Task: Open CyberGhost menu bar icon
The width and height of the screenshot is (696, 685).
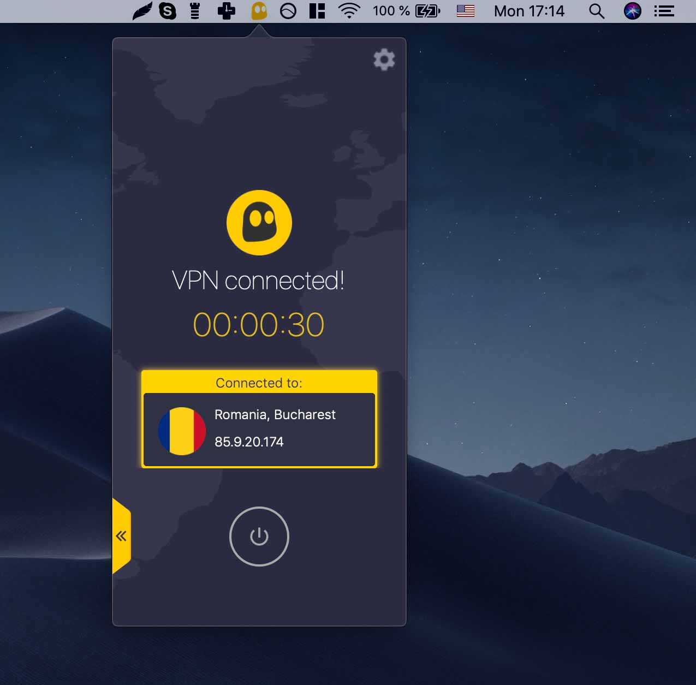Action: coord(259,11)
